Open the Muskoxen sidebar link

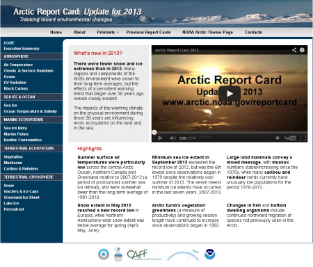point(13,163)
